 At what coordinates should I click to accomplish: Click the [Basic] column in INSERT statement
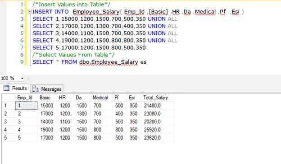(x=159, y=12)
